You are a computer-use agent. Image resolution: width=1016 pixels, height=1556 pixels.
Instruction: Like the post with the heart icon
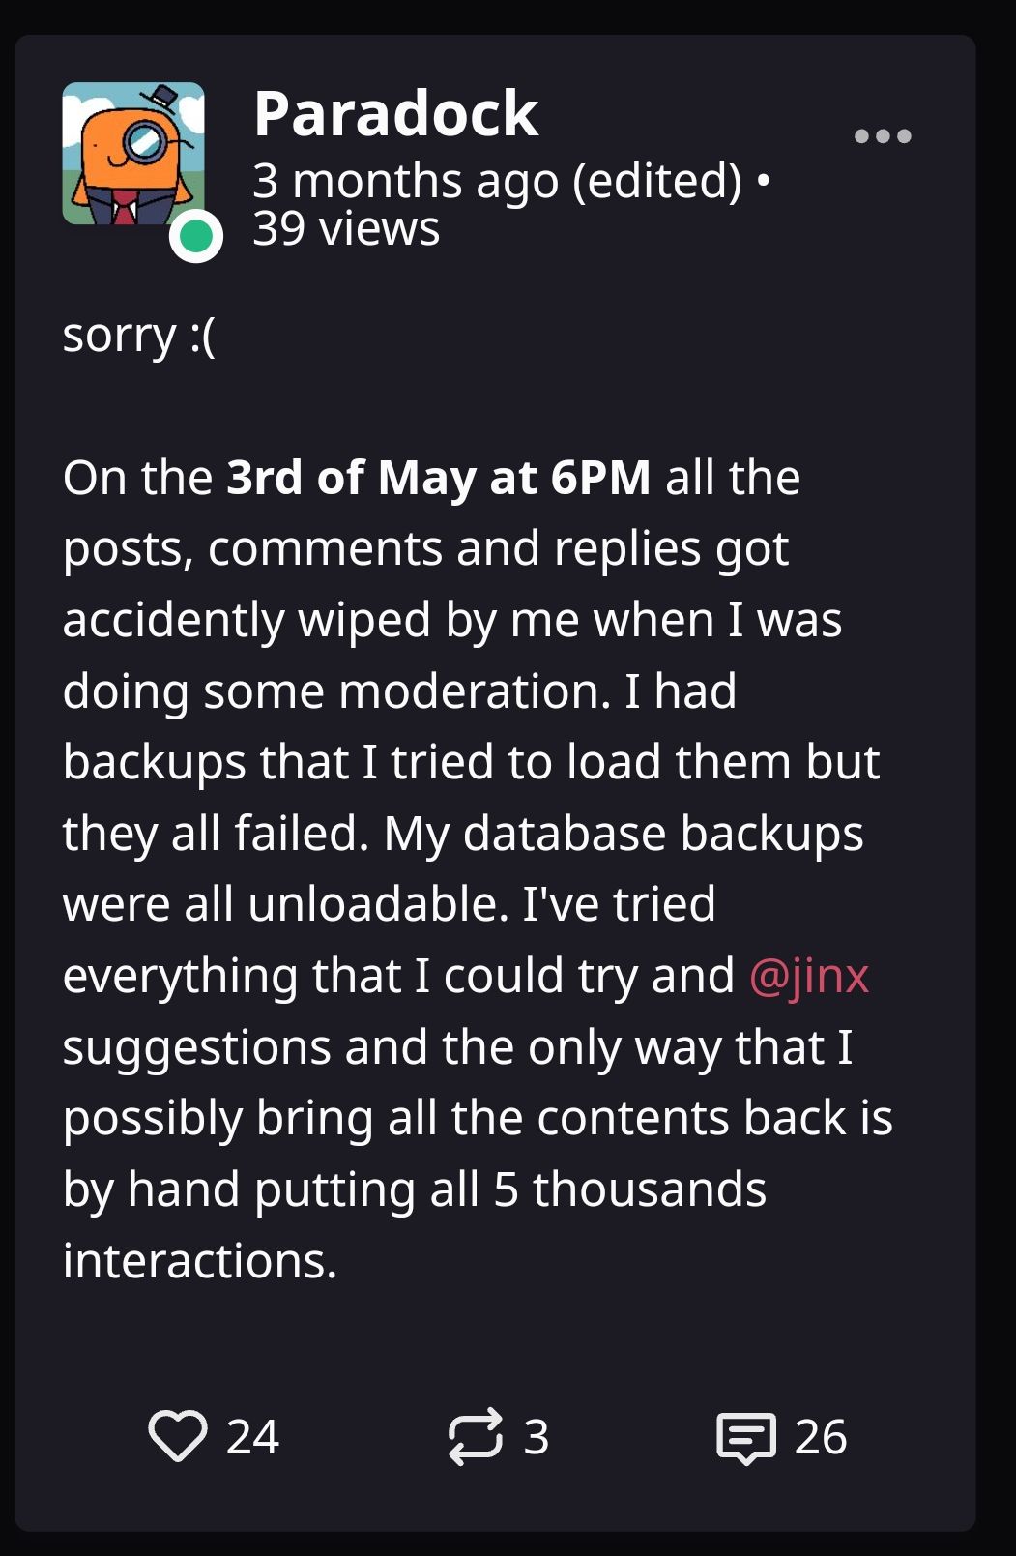coord(178,1435)
